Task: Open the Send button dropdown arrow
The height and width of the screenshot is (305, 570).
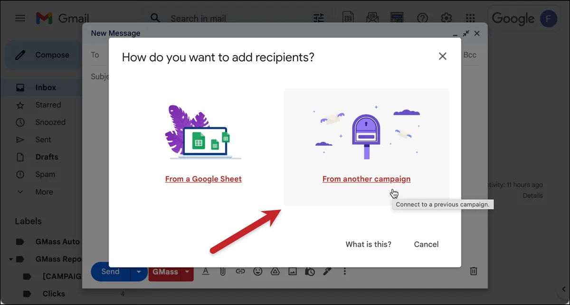Action: click(139, 272)
